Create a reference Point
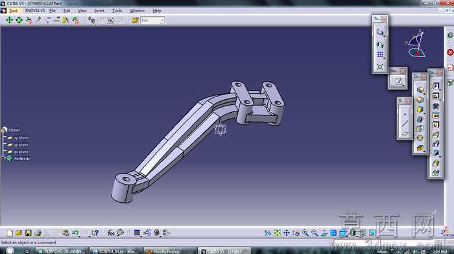 pyautogui.click(x=405, y=115)
